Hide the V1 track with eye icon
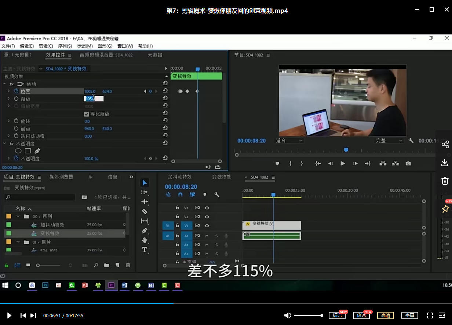 click(207, 226)
